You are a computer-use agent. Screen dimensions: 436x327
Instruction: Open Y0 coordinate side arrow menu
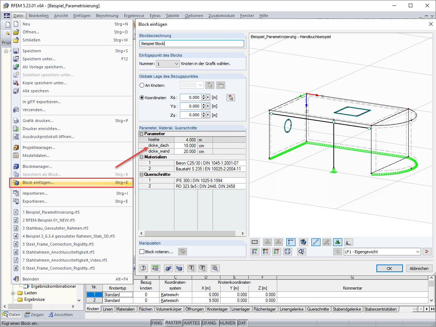[208, 106]
